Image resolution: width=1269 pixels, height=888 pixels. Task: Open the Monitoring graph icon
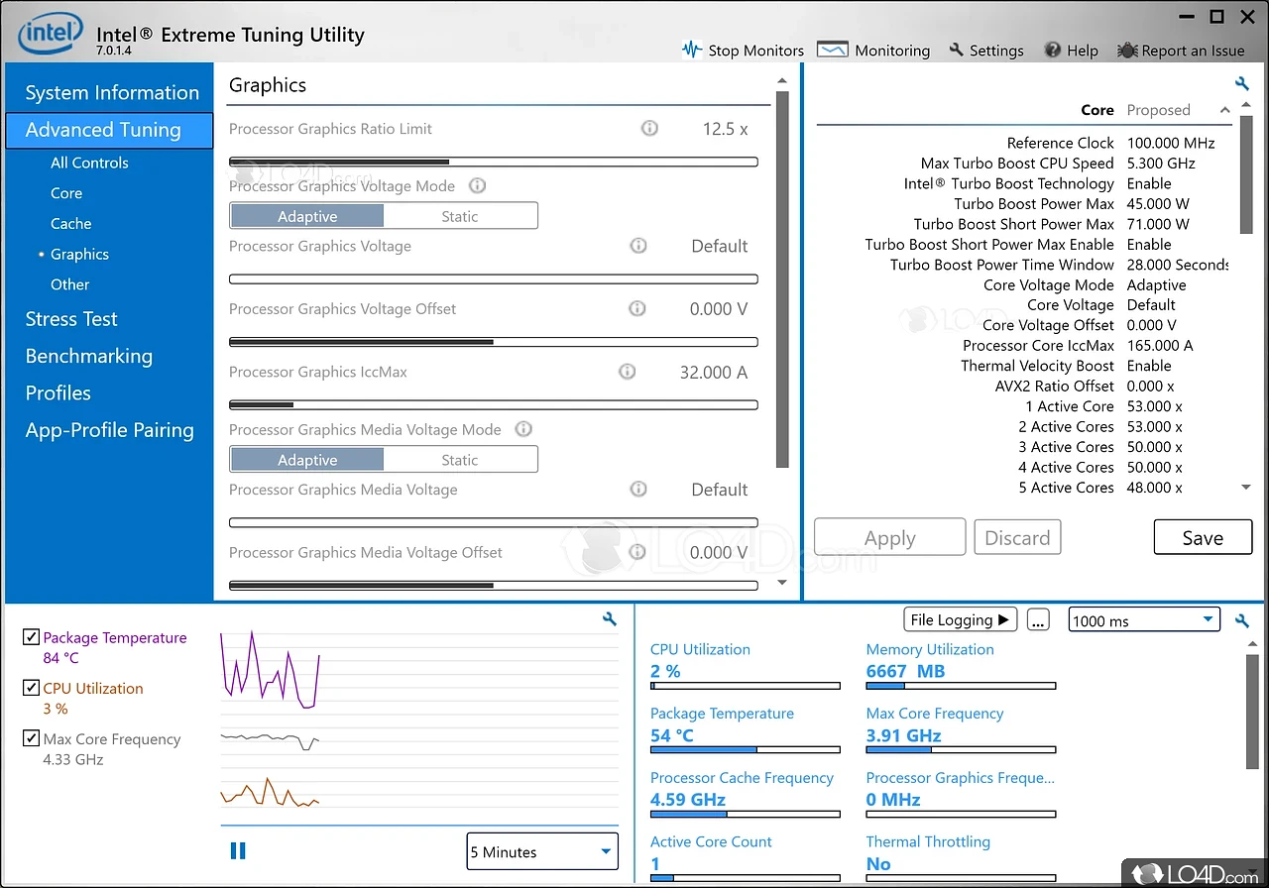(832, 50)
